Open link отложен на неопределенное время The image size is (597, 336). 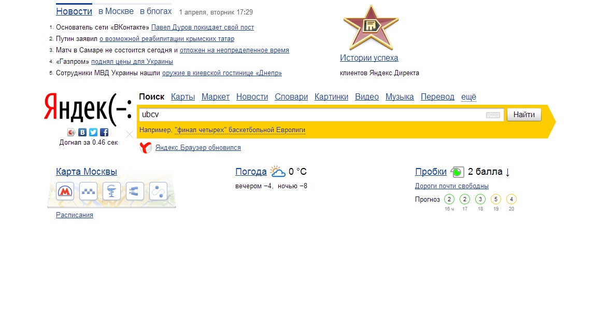click(234, 50)
